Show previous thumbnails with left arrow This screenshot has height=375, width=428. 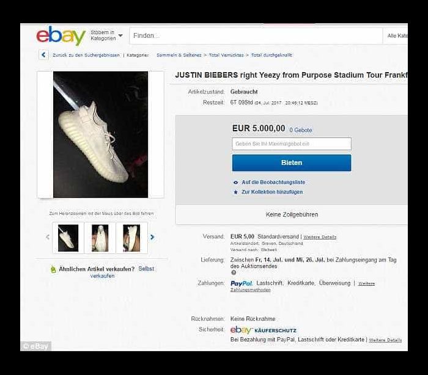[48, 237]
